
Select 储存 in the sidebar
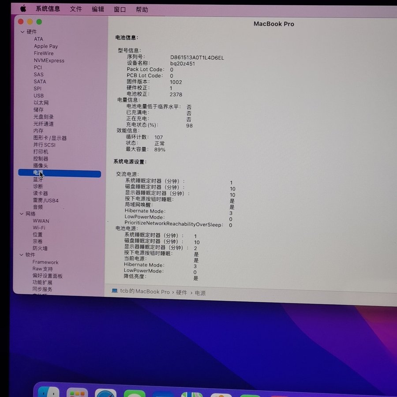click(38, 110)
